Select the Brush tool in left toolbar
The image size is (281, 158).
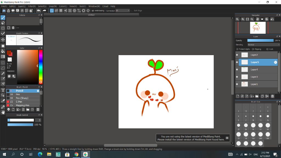pyautogui.click(x=3, y=18)
